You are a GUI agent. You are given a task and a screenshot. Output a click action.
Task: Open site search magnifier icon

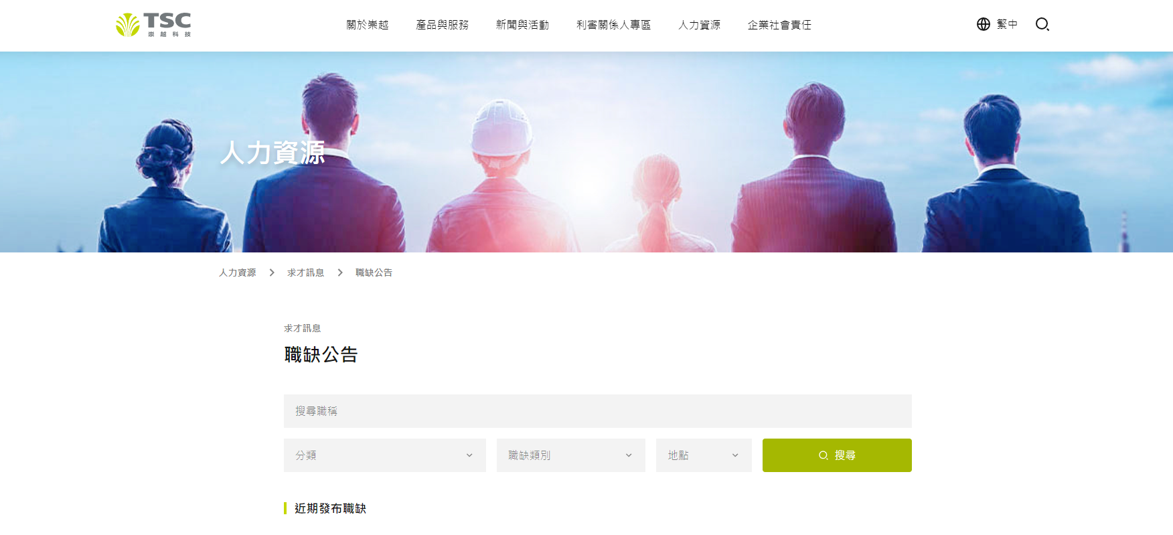[x=1042, y=24]
